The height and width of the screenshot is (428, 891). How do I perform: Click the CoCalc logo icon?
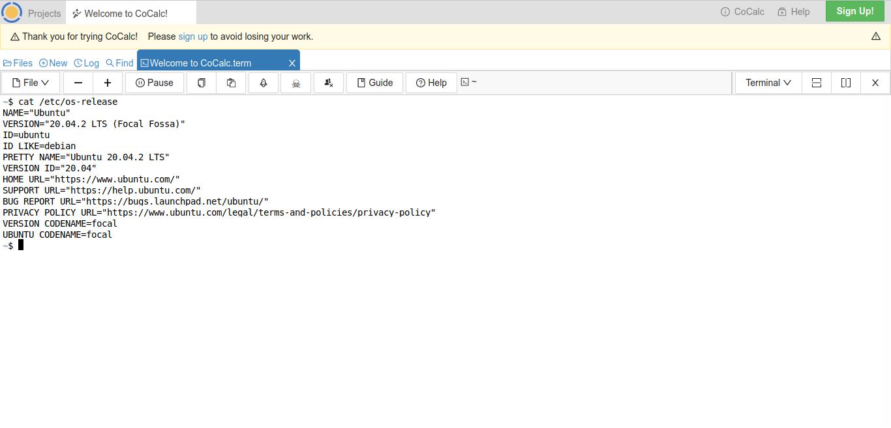pyautogui.click(x=12, y=12)
